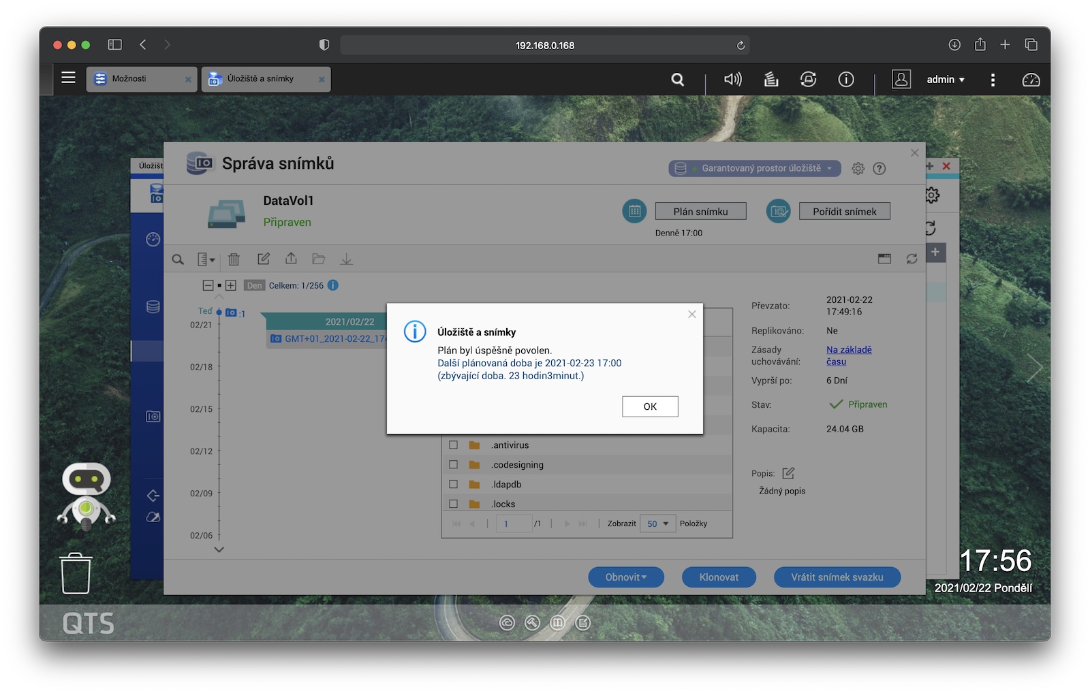Image resolution: width=1090 pixels, height=693 pixels.
Task: Click the page number input field
Action: pos(514,523)
